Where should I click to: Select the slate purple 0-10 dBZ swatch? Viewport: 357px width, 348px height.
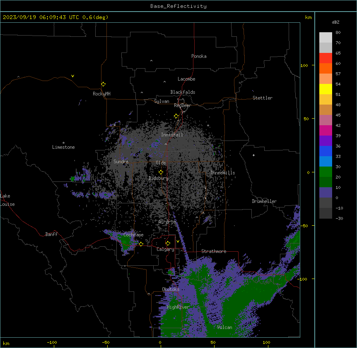(326, 193)
